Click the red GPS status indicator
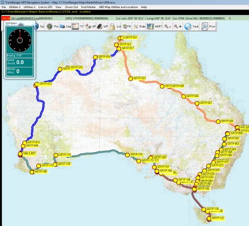The image size is (249, 226). click(x=6, y=18)
